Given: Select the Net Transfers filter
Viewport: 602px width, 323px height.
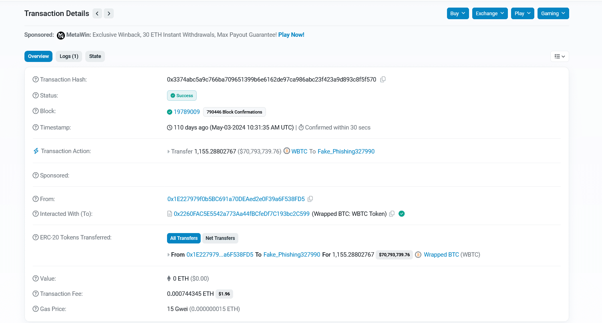Looking at the screenshot, I should [x=220, y=238].
